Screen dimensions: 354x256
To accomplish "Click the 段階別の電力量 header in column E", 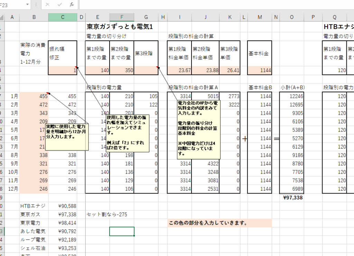I will click(x=104, y=87).
